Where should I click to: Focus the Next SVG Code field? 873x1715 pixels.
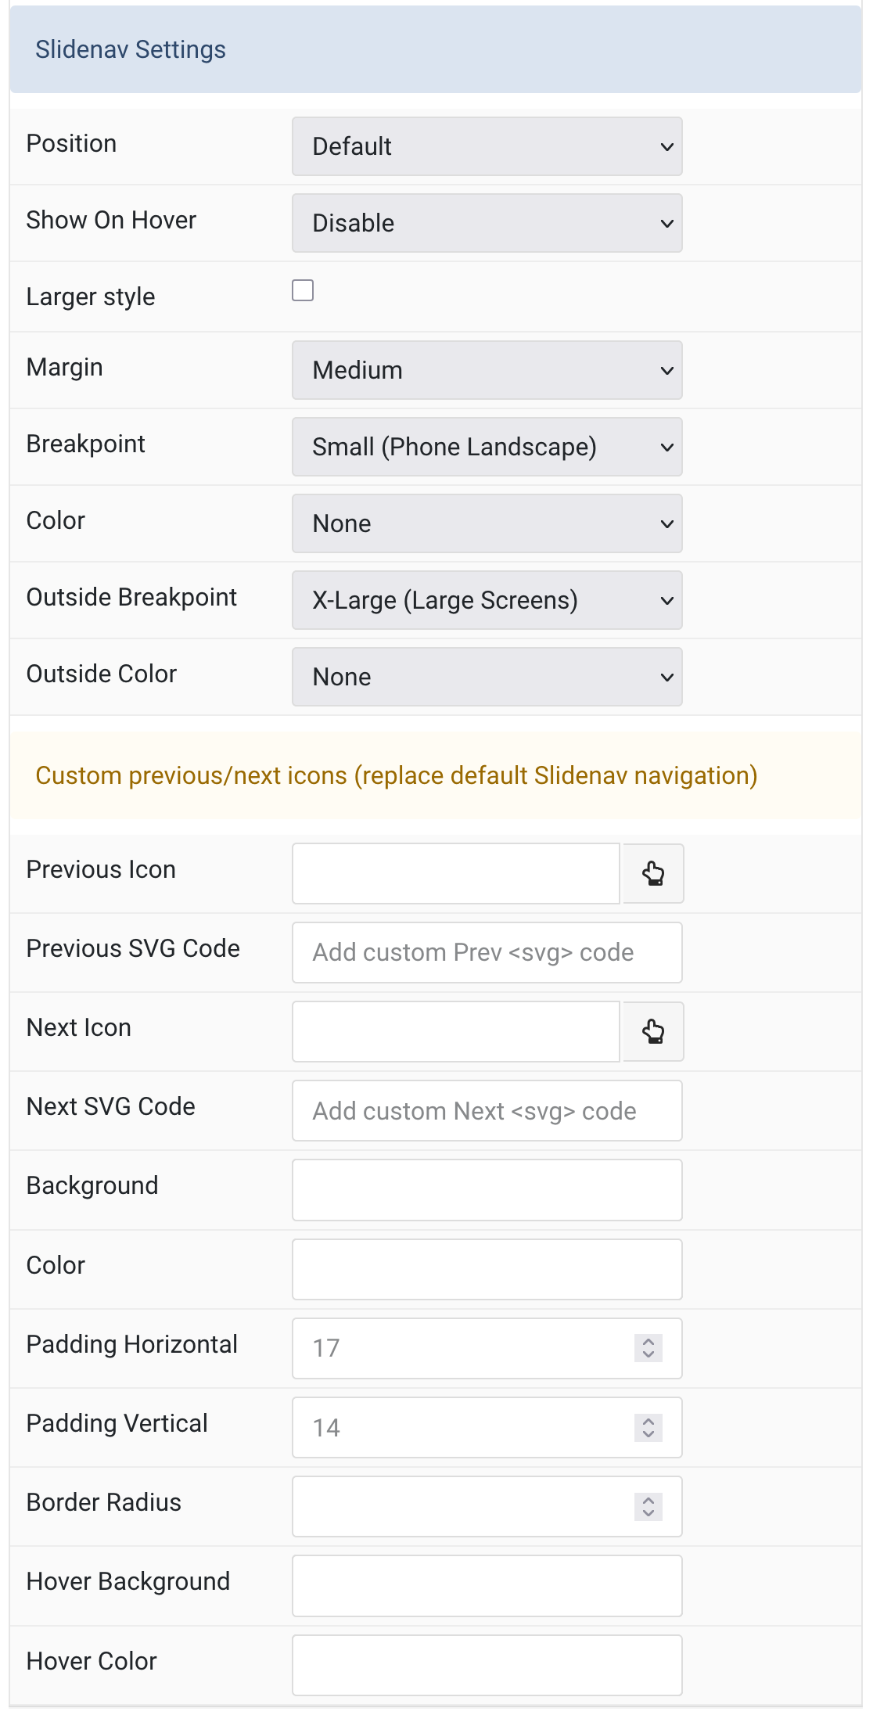click(487, 1110)
